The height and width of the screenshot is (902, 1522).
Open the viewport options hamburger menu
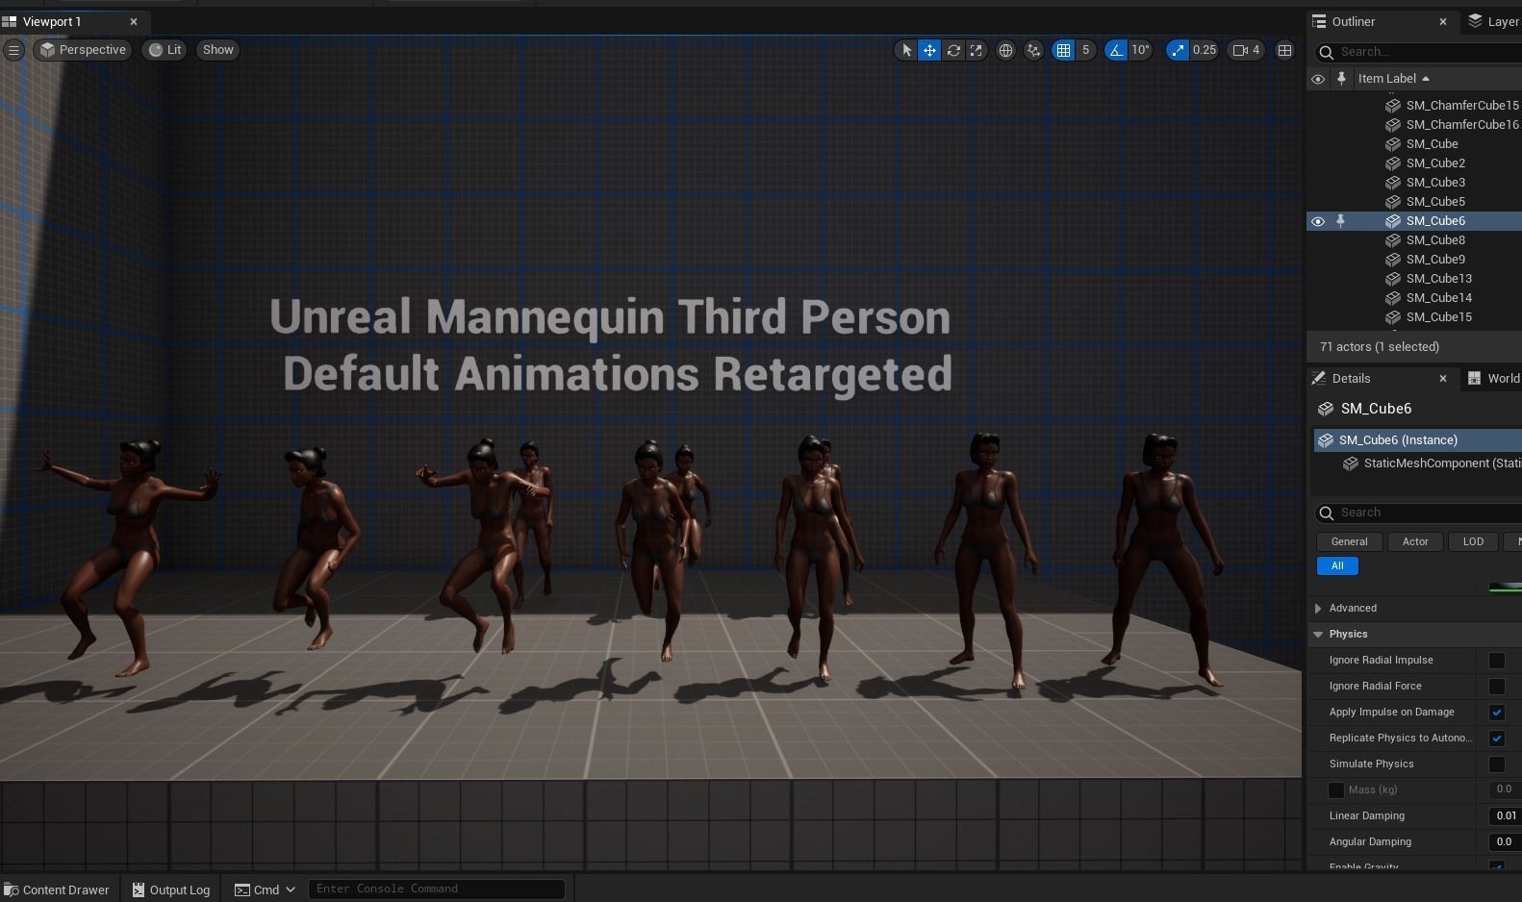point(13,50)
